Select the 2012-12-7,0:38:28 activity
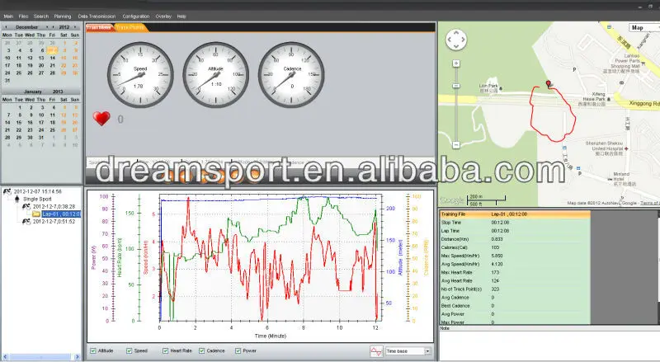Image resolution: width=660 pixels, height=362 pixels. pos(54,207)
